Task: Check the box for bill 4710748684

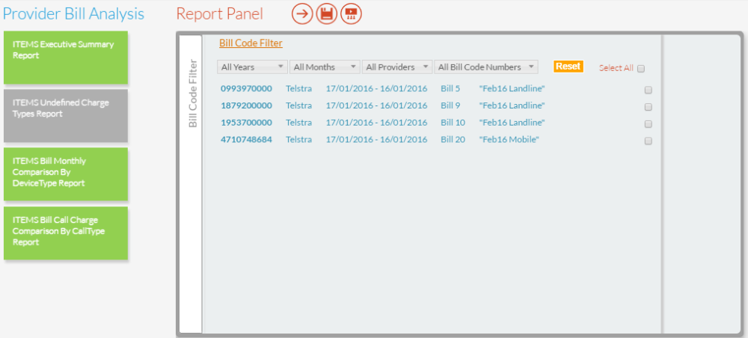Action: point(649,141)
